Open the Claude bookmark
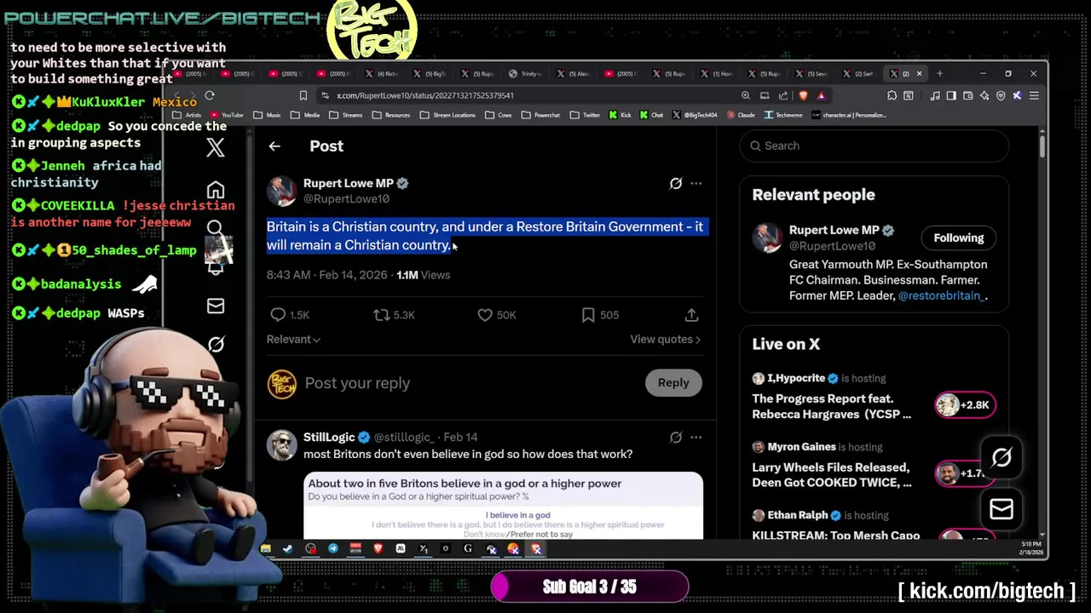The height and width of the screenshot is (613, 1091). [x=741, y=115]
